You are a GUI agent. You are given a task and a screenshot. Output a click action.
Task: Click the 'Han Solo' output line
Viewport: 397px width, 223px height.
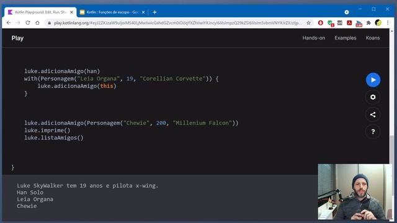pyautogui.click(x=30, y=193)
